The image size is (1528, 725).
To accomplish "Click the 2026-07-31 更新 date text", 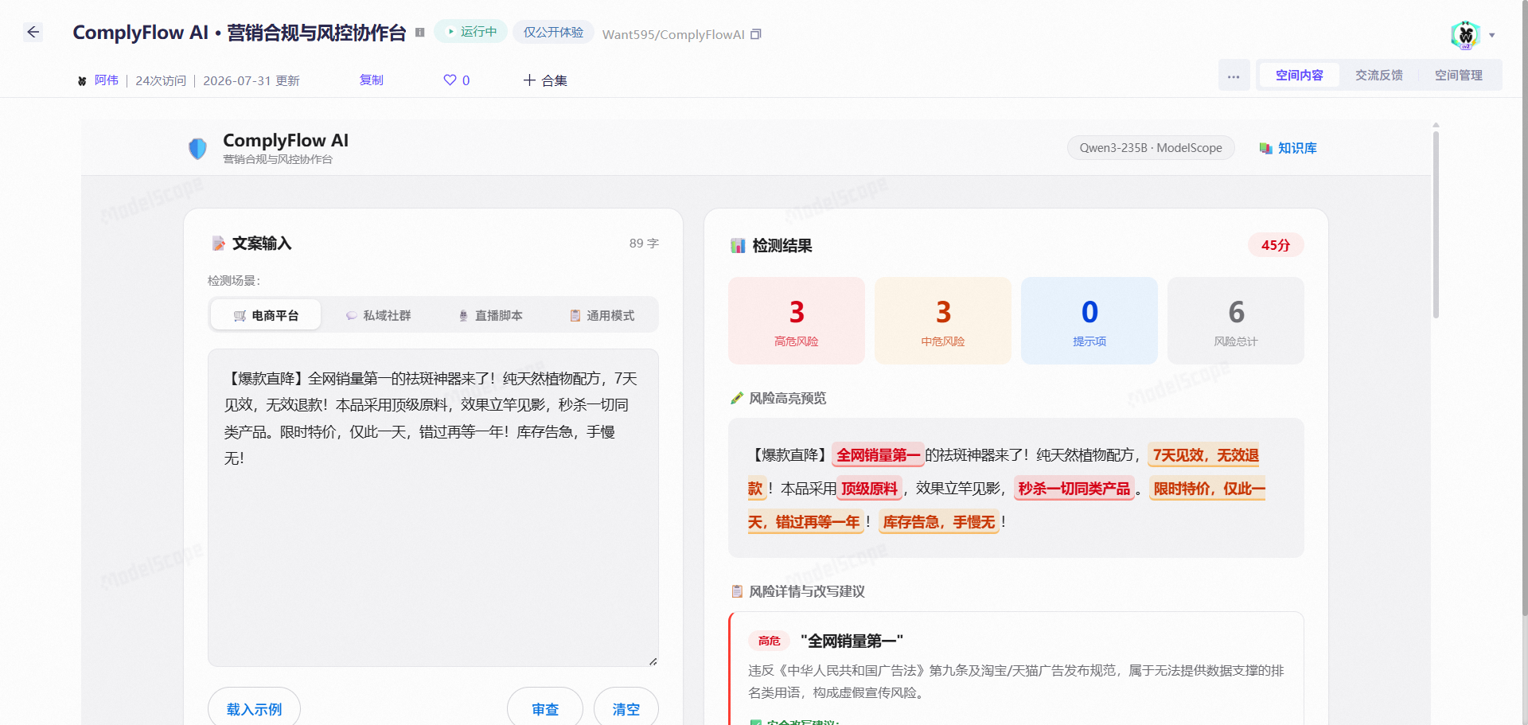I will pyautogui.click(x=251, y=80).
